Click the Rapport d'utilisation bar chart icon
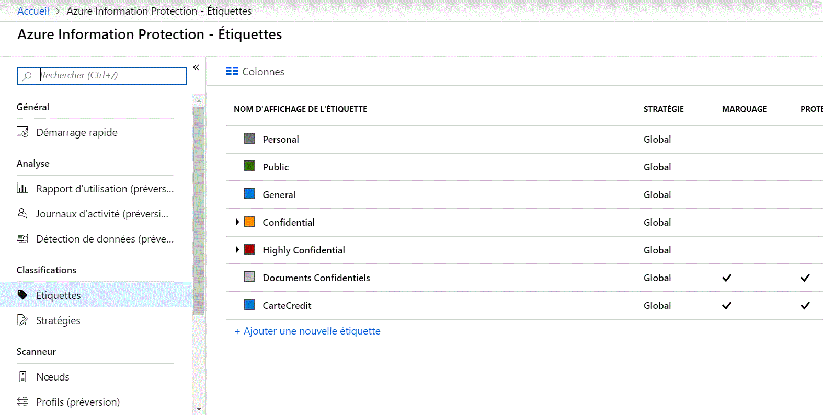823x415 pixels. point(22,188)
